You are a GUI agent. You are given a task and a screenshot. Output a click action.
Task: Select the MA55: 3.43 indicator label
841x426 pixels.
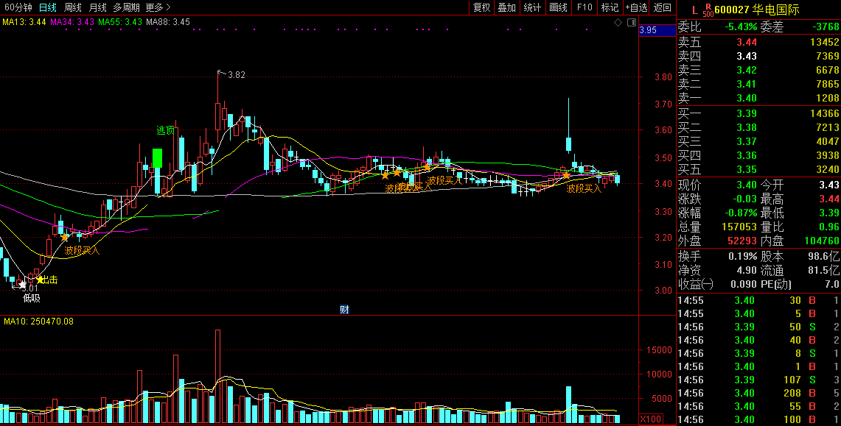tap(120, 22)
